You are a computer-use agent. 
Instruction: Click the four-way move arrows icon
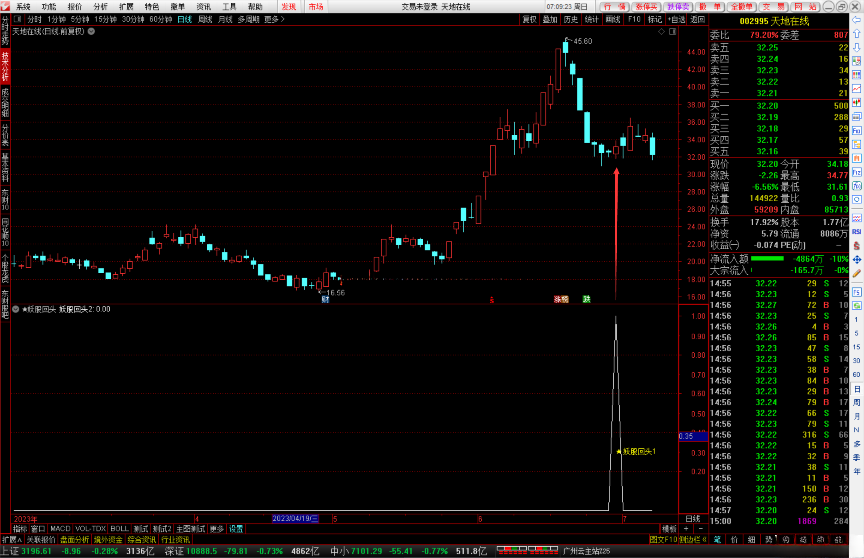[856, 260]
